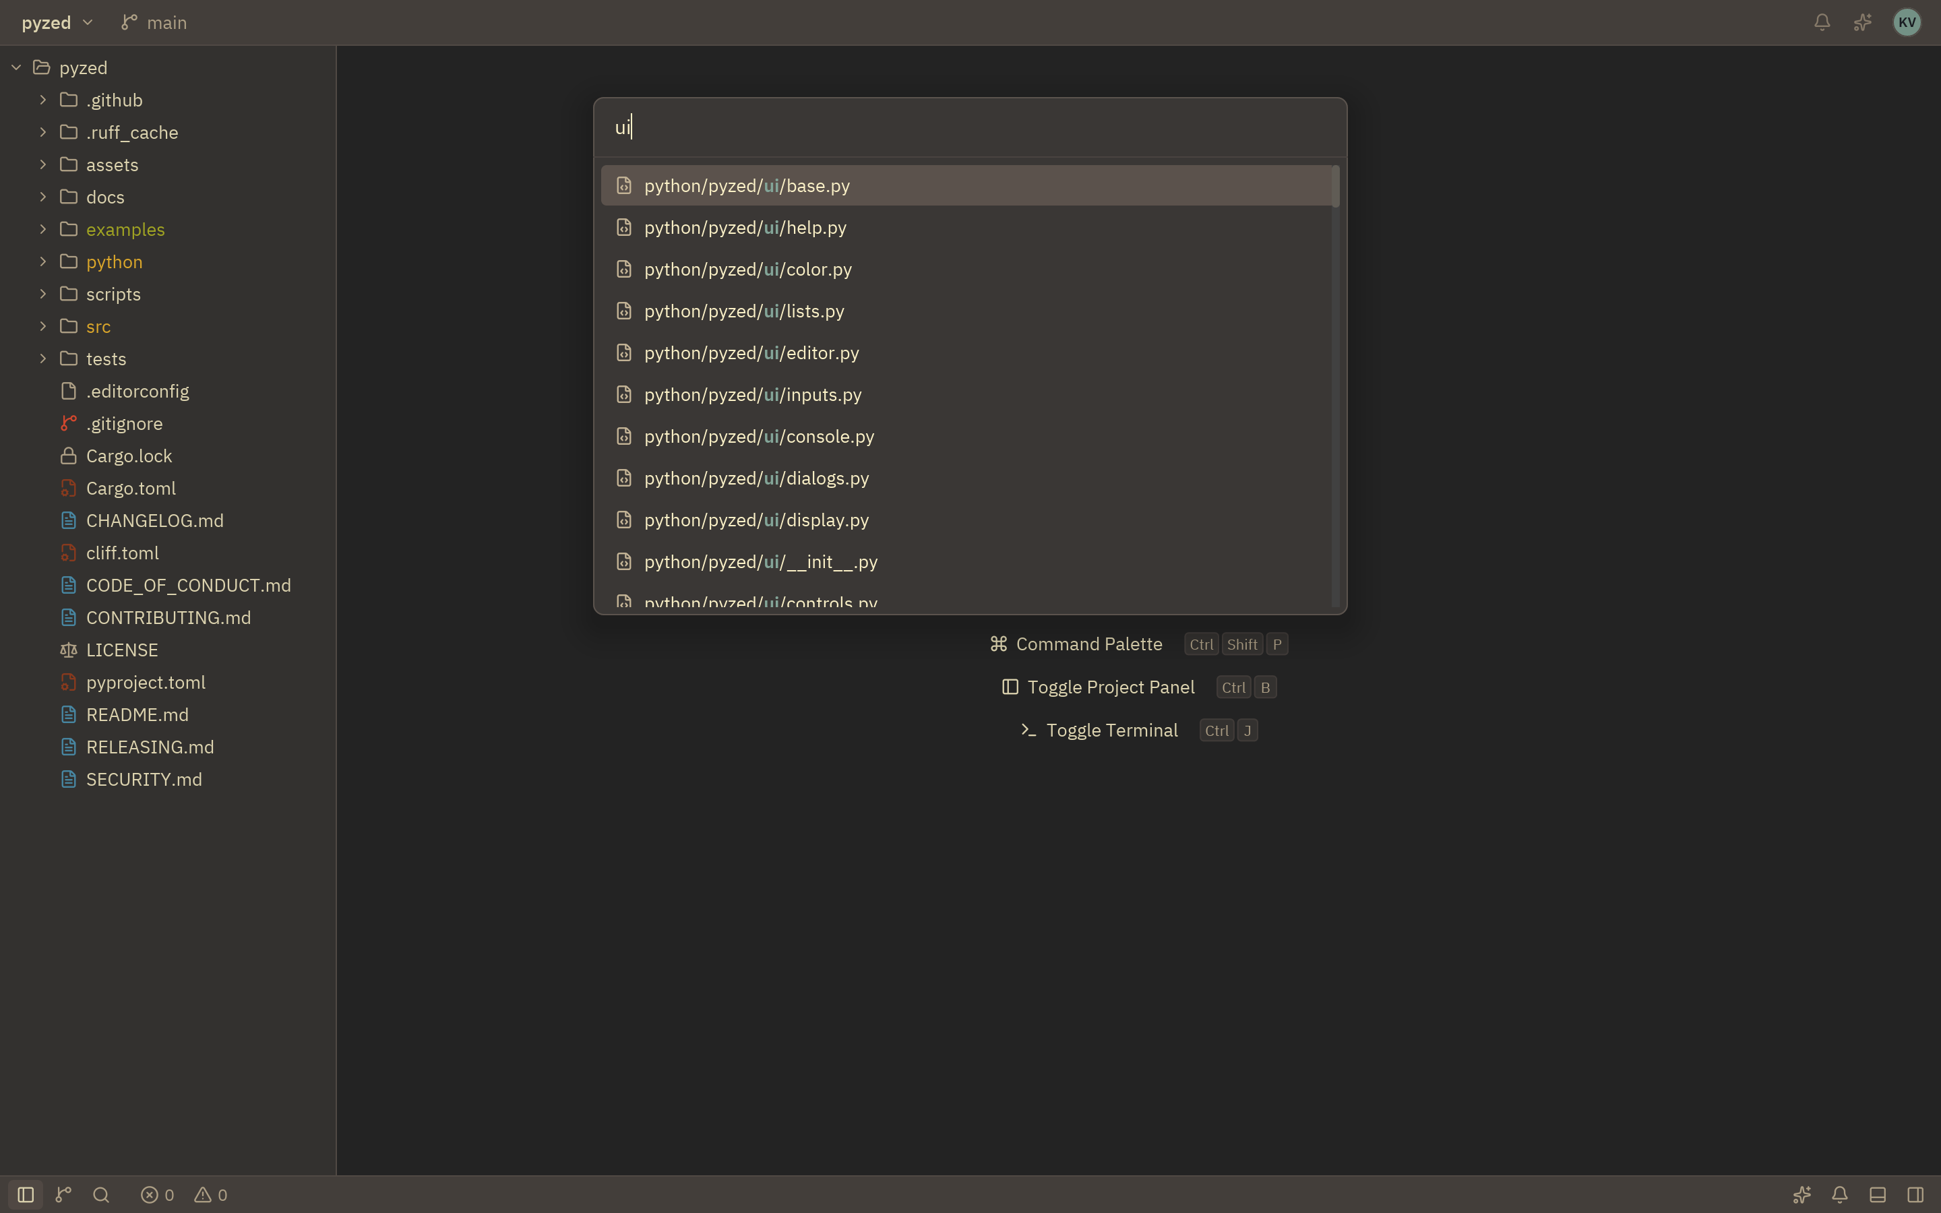Image resolution: width=1941 pixels, height=1213 pixels.
Task: Open the sparkle assistant icon in title bar
Action: [1862, 22]
